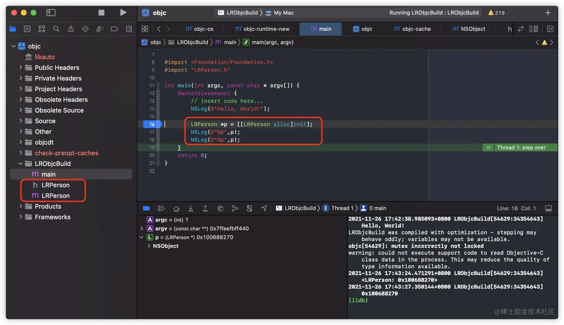Open the Source Control navigator

point(27,29)
